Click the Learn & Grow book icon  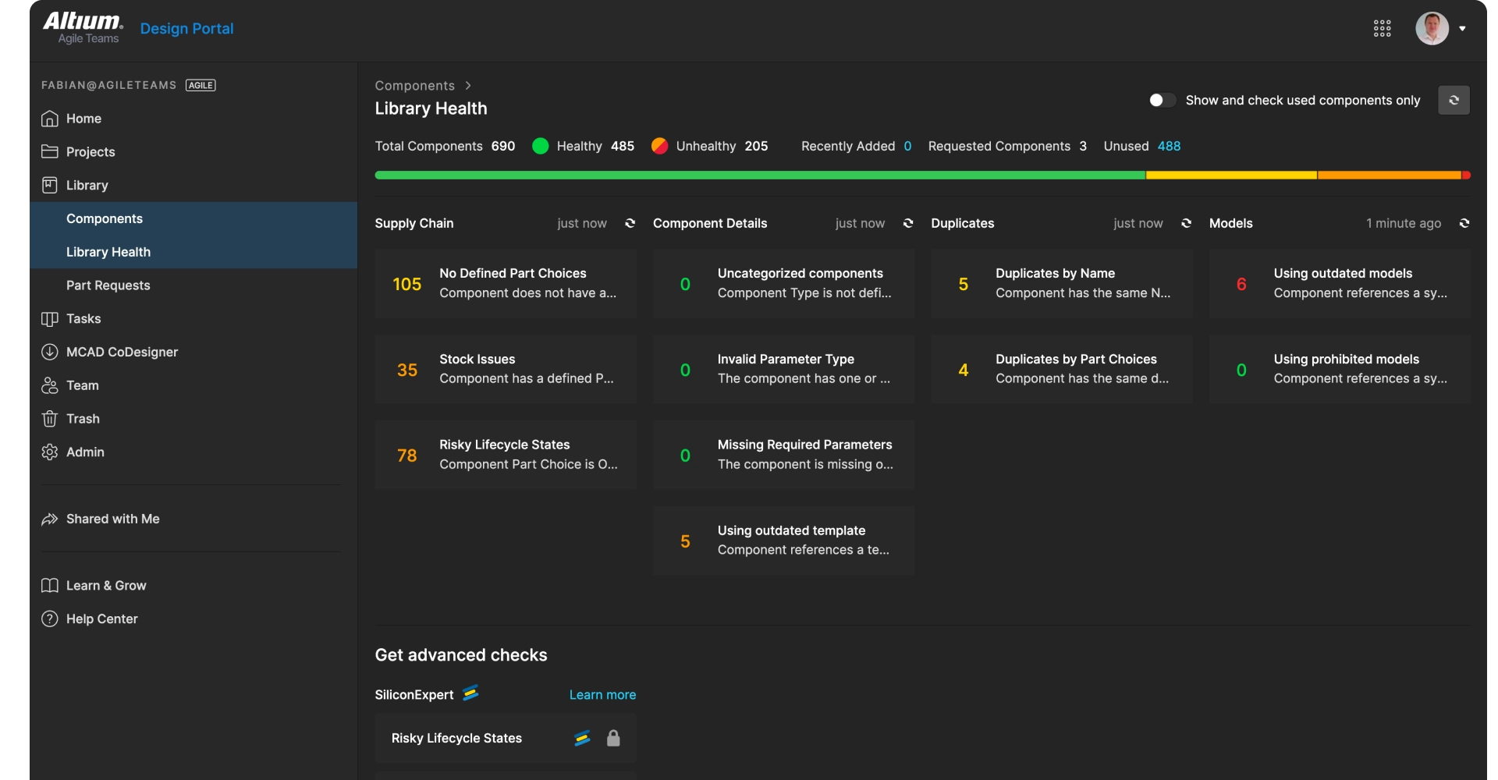[x=50, y=585]
